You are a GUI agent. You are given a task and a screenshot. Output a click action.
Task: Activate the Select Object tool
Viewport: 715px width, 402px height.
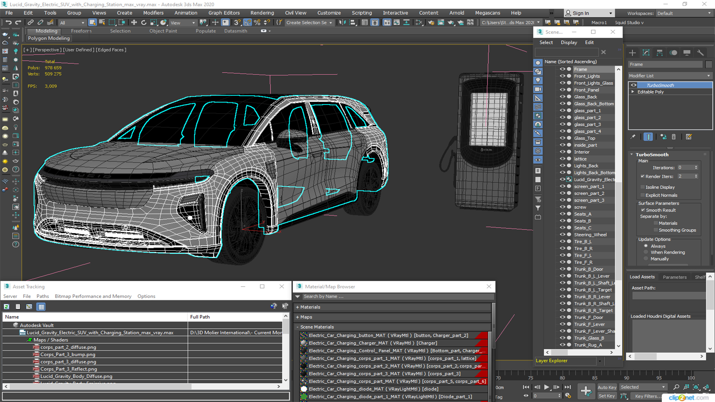tap(92, 22)
